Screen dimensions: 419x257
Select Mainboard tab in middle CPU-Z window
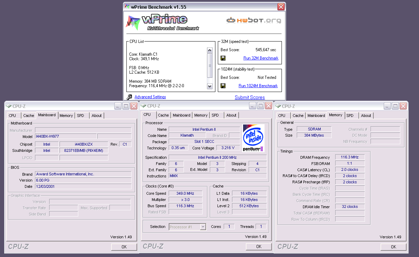181,115
